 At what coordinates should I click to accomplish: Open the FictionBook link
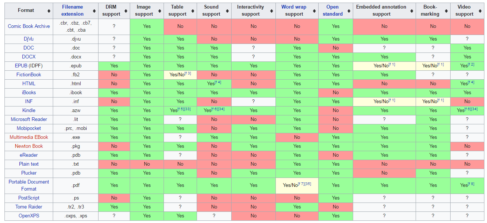[29, 75]
